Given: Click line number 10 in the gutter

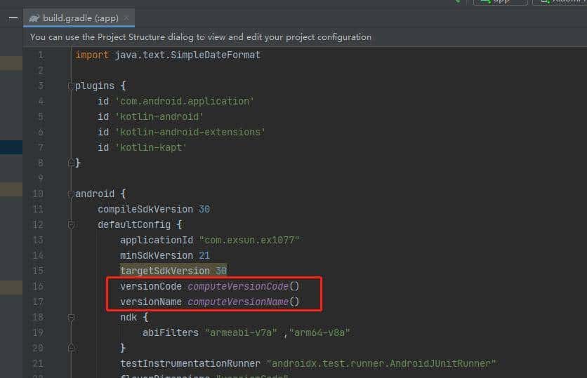Looking at the screenshot, I should (38, 194).
